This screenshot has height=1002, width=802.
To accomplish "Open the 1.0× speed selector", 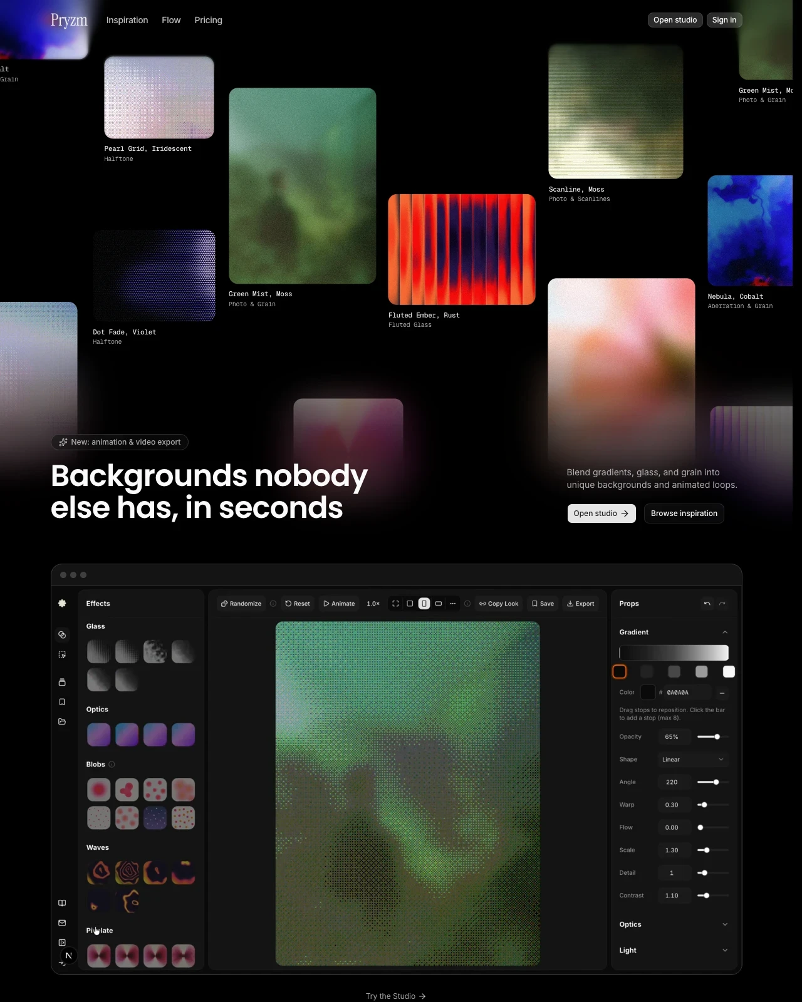I will 373,604.
